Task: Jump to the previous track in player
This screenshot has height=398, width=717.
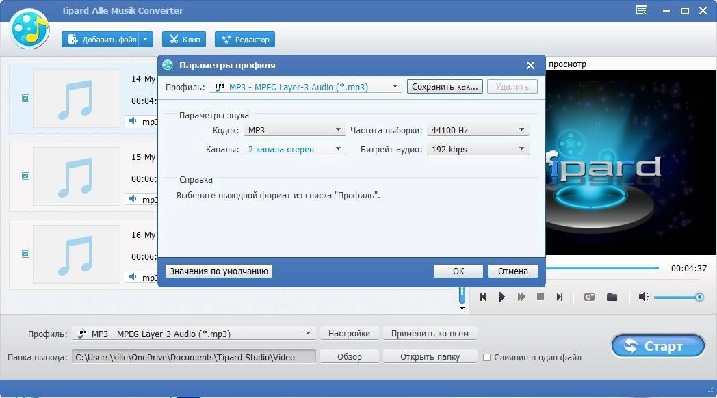Action: point(483,297)
